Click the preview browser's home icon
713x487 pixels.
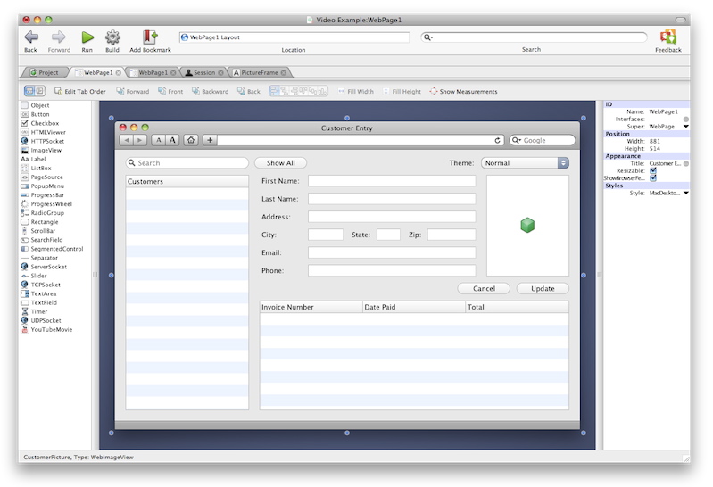[191, 140]
